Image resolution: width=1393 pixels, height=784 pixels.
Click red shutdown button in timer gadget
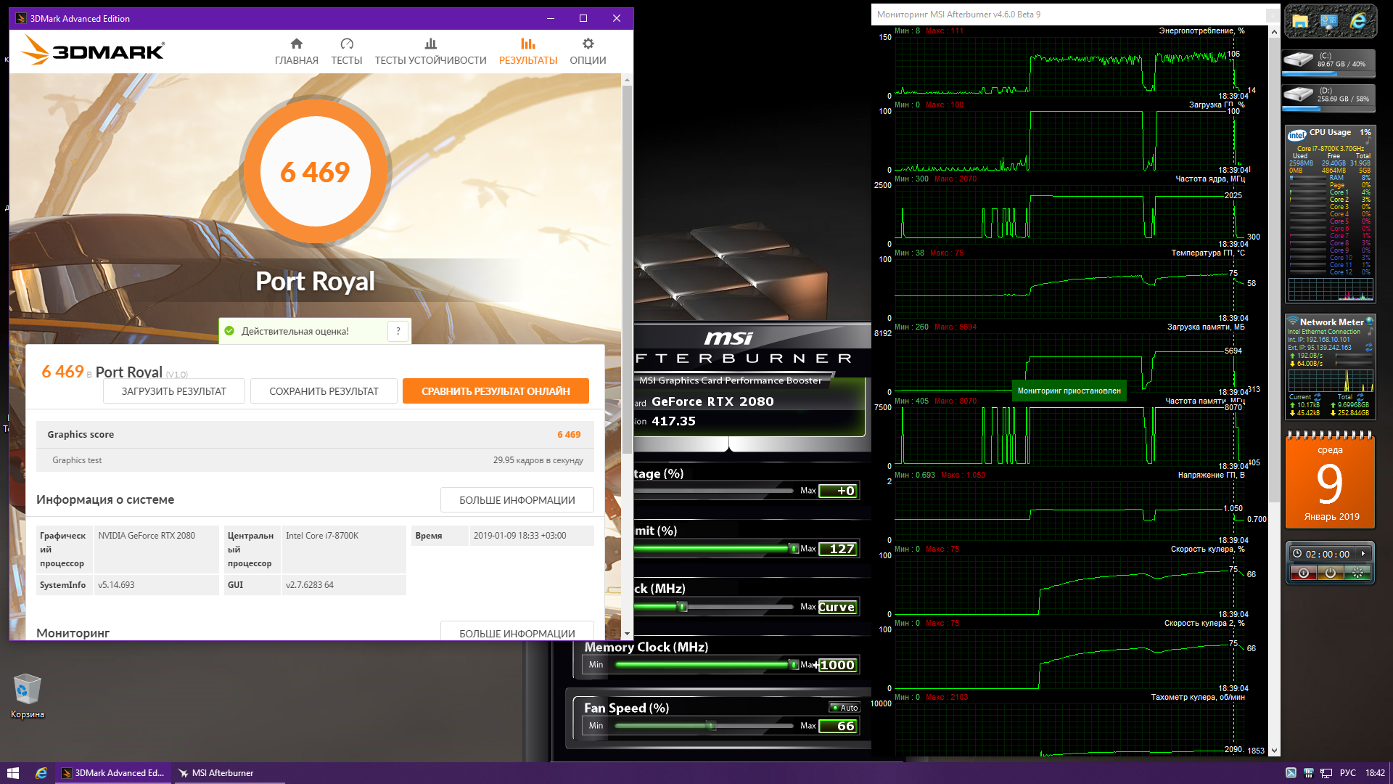[1304, 573]
